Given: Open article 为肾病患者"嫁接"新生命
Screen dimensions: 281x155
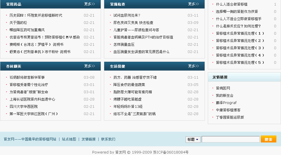Looking at the screenshot, I should (x=29, y=92).
